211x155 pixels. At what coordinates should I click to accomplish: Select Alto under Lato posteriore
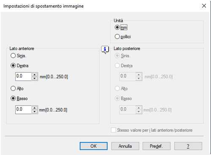117,88
